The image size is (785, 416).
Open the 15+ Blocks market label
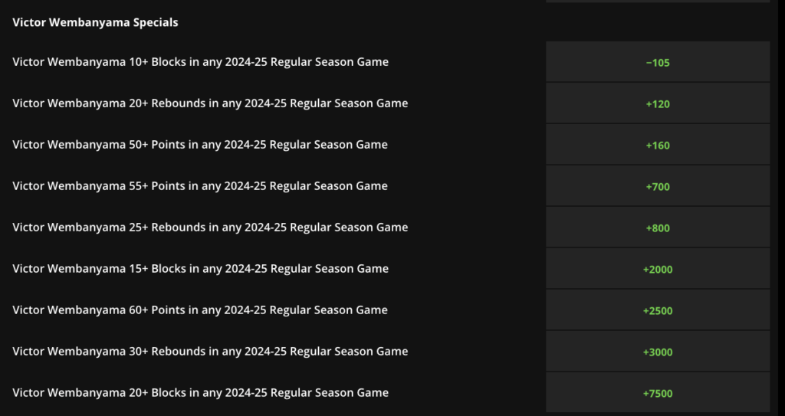pyautogui.click(x=200, y=269)
